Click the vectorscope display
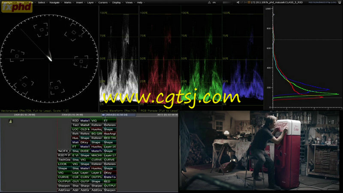 [x=49, y=59]
